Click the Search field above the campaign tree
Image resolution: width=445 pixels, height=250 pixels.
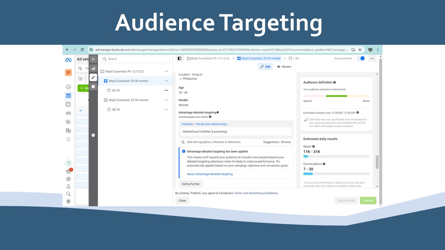click(x=135, y=59)
